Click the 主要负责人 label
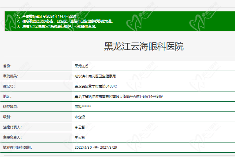 tap(12, 137)
